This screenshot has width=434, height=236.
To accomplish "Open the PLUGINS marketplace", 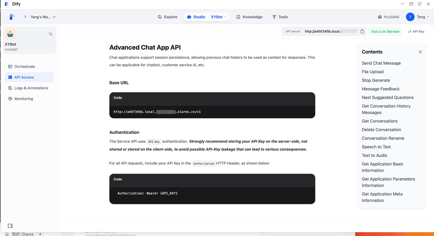I will pos(389,17).
